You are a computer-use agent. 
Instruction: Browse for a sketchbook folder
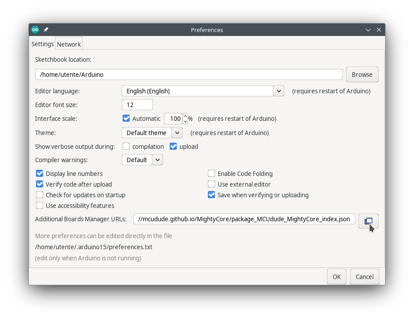[362, 75]
